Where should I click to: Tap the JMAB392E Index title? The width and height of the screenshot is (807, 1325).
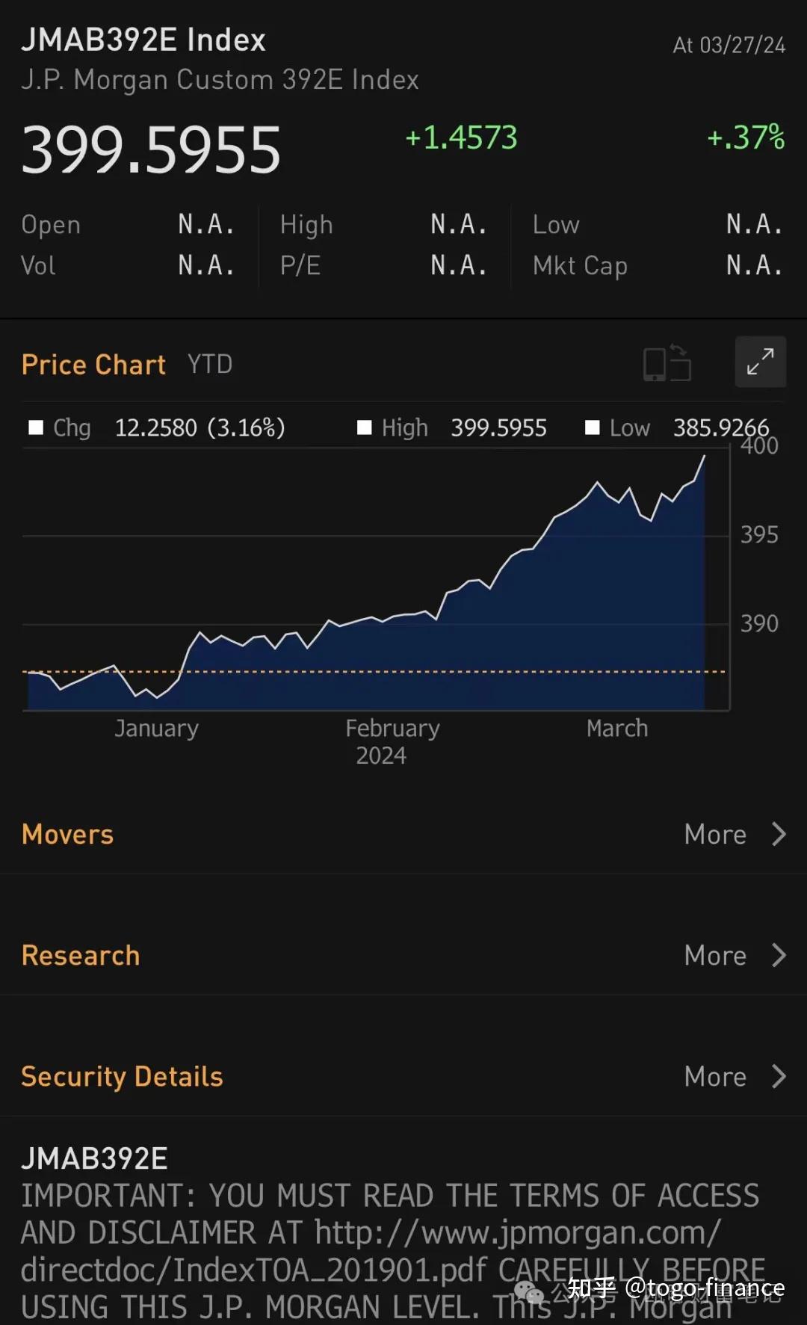click(x=143, y=40)
